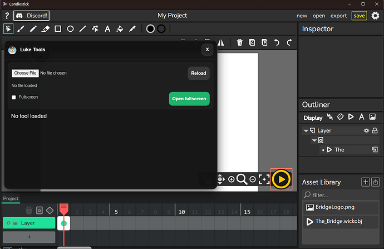Activate the Fill Bucket tool

(x=120, y=28)
